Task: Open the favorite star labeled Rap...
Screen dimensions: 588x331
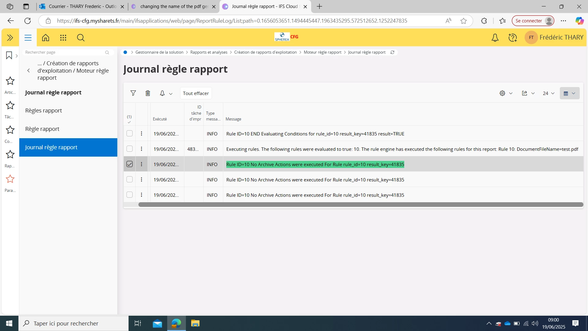Action: 10,154
